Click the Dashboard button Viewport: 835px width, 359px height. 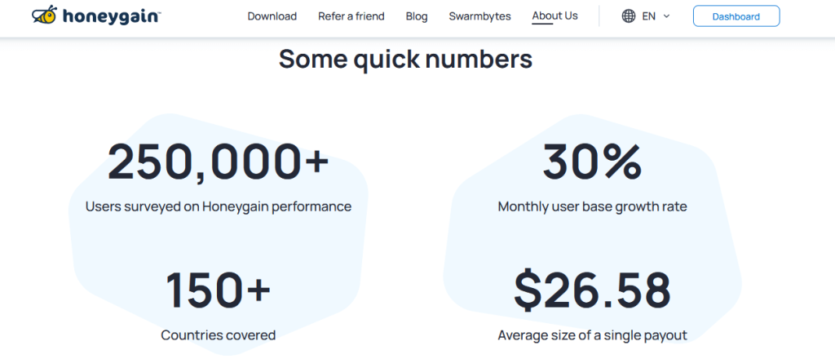736,16
